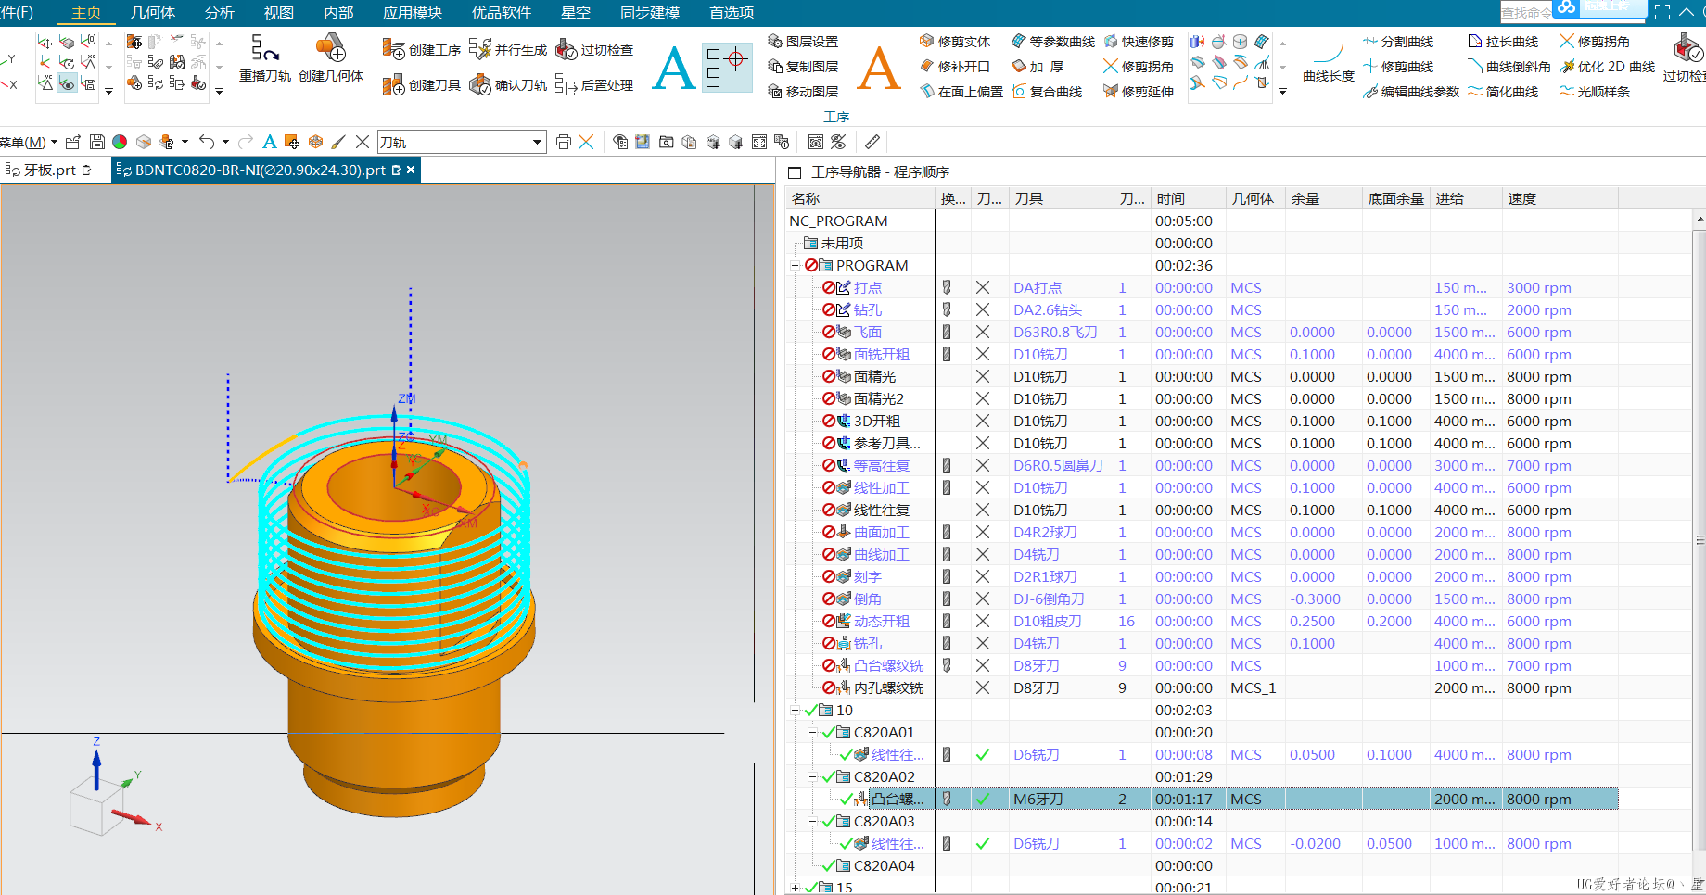Click the large blue A text tool
1706x895 pixels.
click(x=673, y=68)
